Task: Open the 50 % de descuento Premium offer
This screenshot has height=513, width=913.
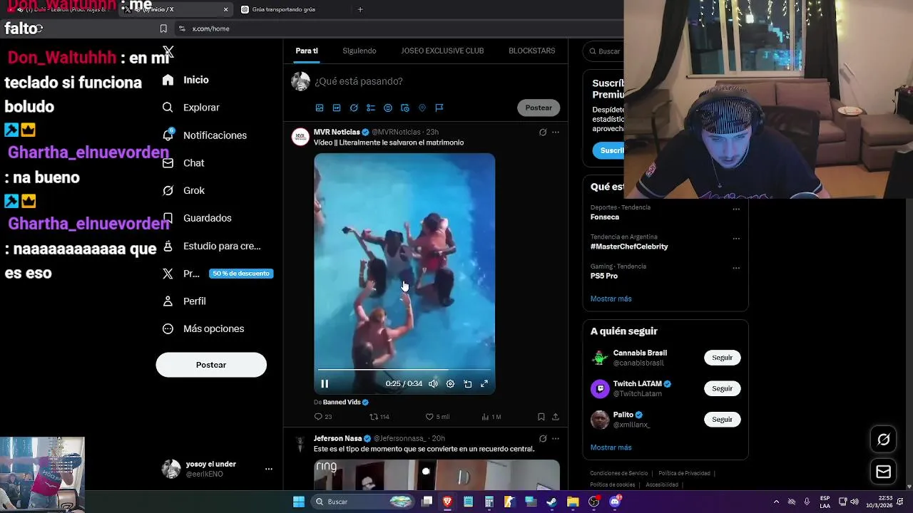Action: tap(241, 274)
